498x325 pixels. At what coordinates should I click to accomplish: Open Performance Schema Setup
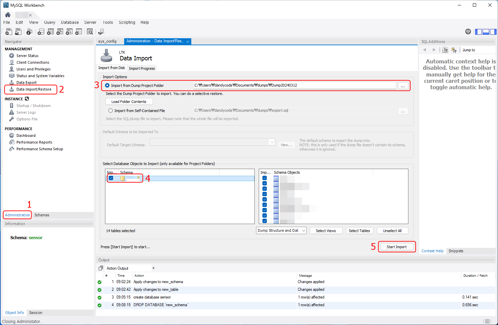pyautogui.click(x=40, y=149)
